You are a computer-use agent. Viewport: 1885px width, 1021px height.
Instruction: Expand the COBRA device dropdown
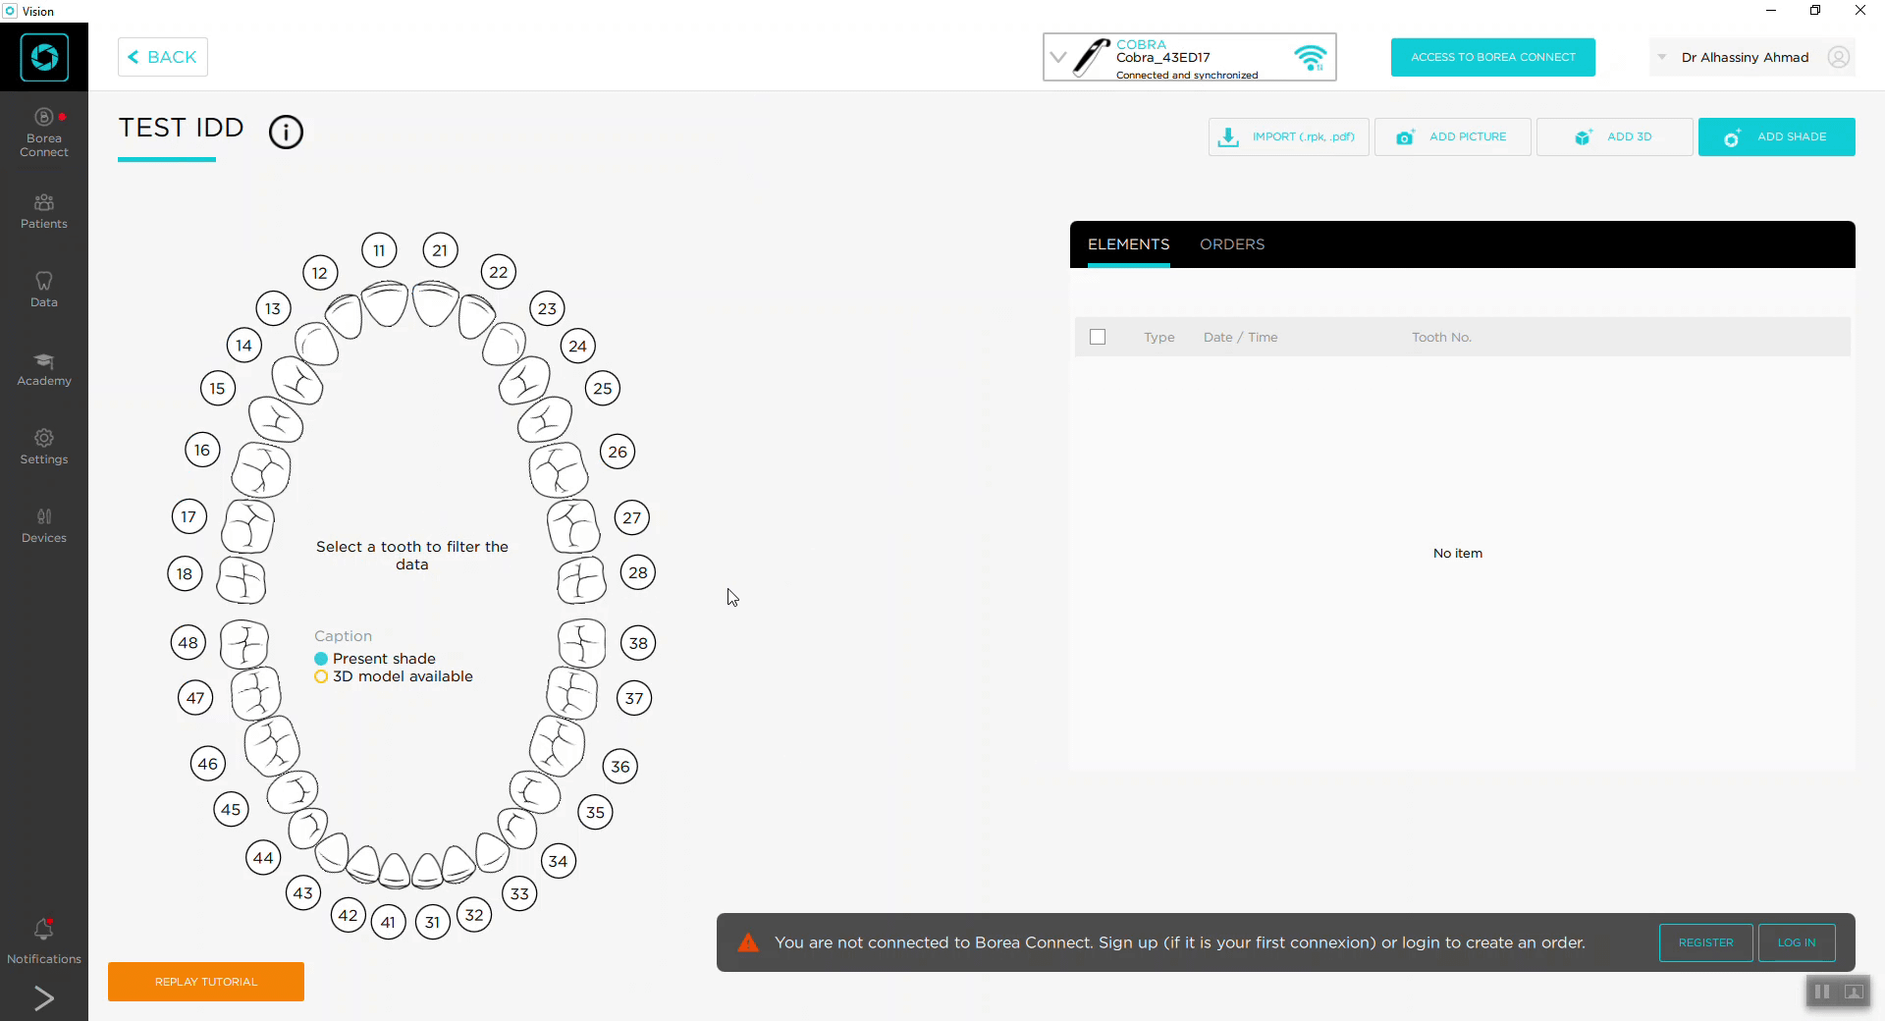point(1058,57)
